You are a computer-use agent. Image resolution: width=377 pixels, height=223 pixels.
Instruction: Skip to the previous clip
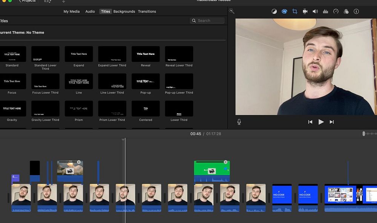310,122
